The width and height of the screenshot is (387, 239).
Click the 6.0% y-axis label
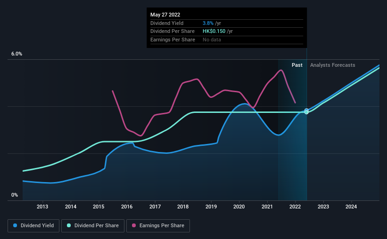tap(17, 54)
